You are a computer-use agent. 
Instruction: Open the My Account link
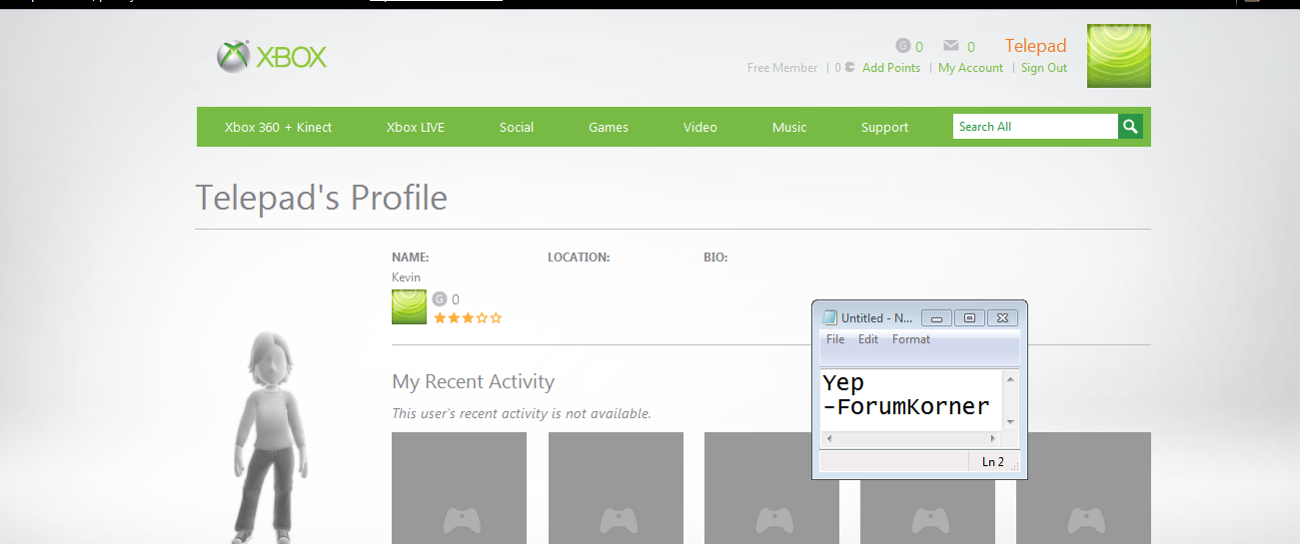point(970,68)
